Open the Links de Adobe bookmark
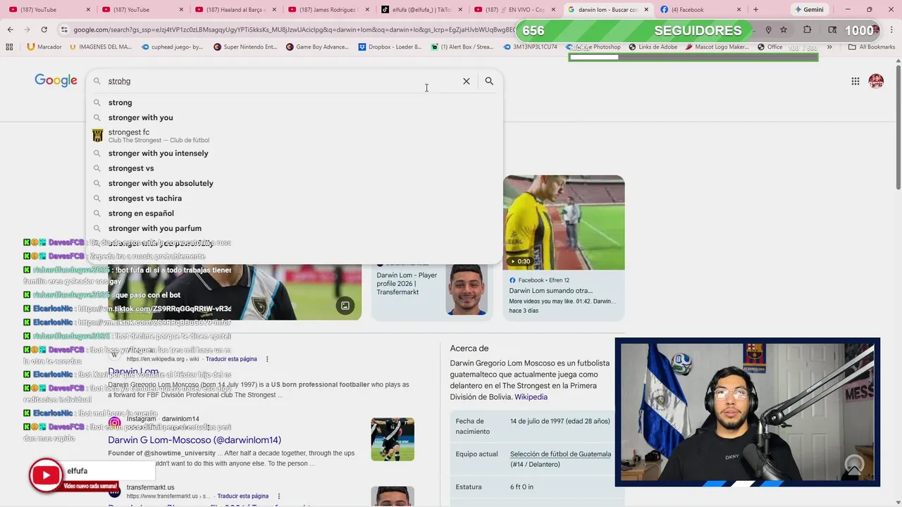Screen dimensions: 902x507 pyautogui.click(x=653, y=46)
